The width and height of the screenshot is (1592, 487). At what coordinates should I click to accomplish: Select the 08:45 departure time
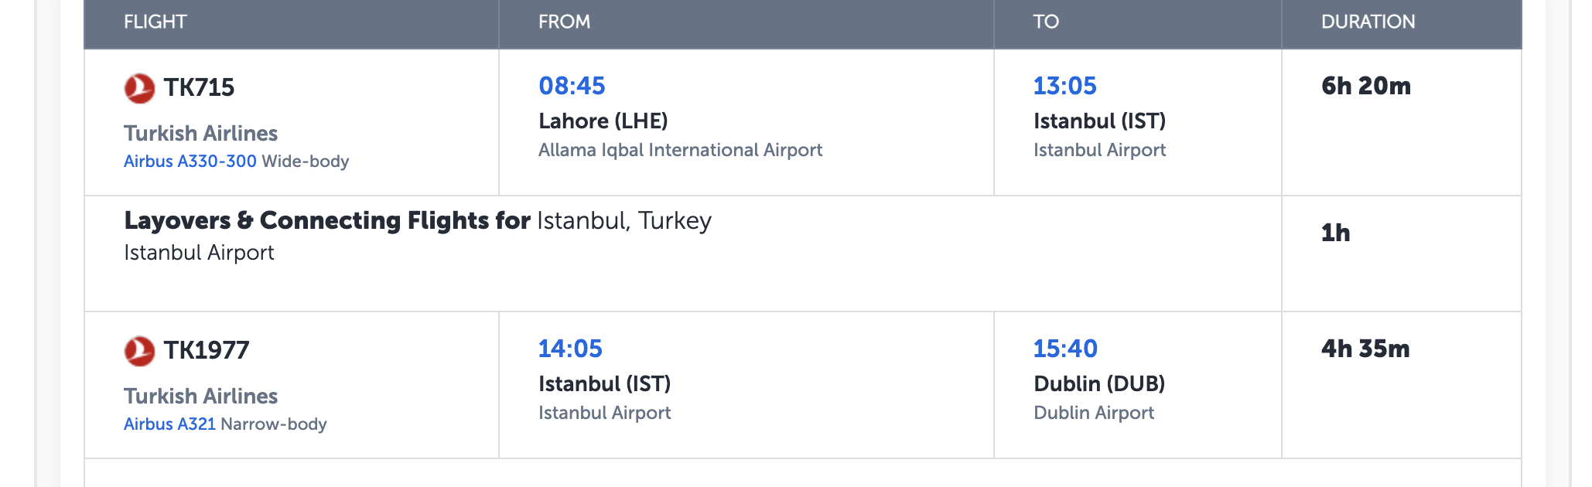(x=572, y=86)
